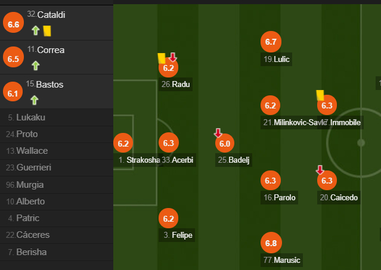This screenshot has width=381, height=270.
Task: Click Cataldi's yellow card icon
Action: [x=47, y=30]
